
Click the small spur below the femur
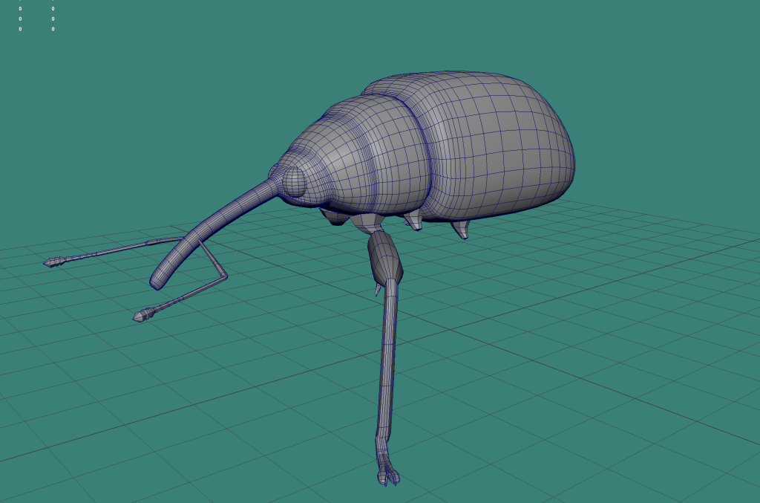point(378,290)
